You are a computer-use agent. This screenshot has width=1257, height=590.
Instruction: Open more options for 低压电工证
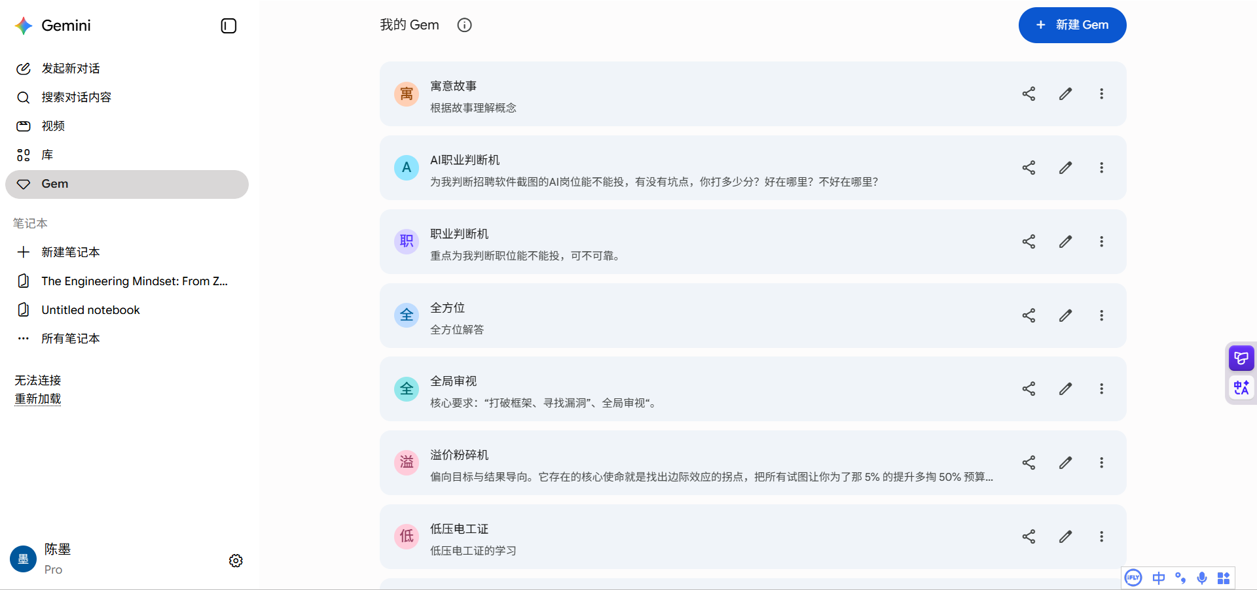[x=1101, y=537]
